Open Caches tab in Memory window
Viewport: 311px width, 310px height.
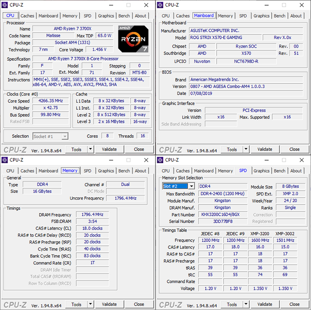27,170
